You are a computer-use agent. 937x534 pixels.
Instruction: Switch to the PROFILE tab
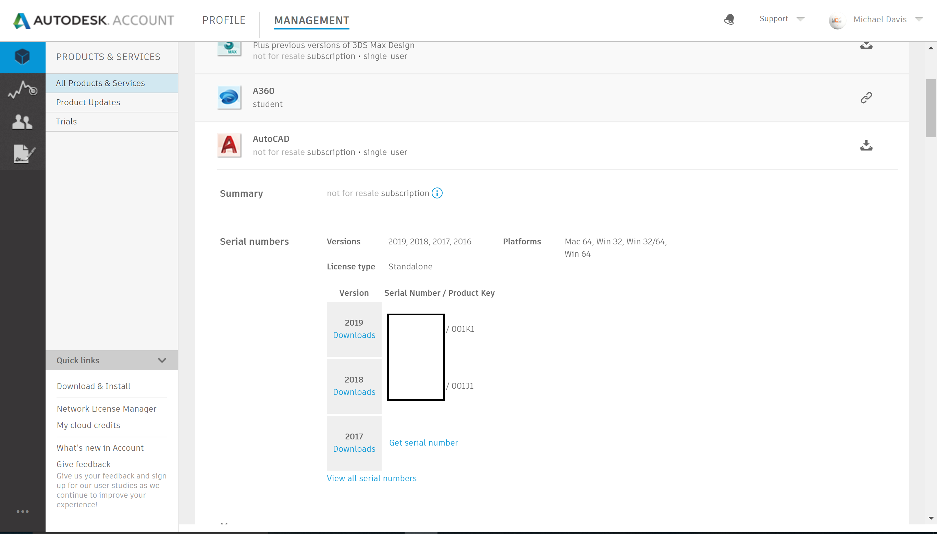[224, 20]
